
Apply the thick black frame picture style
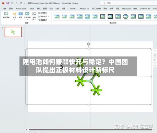[x=110, y=16]
